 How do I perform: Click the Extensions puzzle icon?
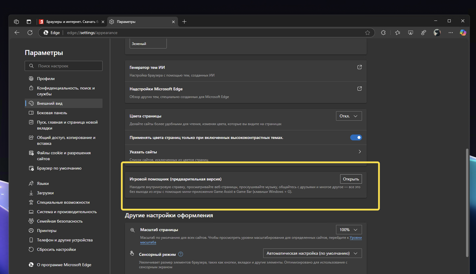coord(383,33)
